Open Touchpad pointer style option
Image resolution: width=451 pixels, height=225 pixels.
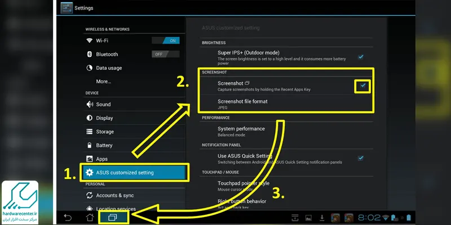coord(286,186)
